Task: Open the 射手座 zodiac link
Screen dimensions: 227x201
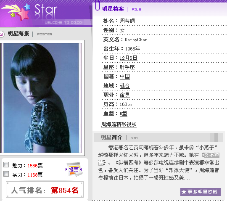Action: pyautogui.click(x=127, y=67)
